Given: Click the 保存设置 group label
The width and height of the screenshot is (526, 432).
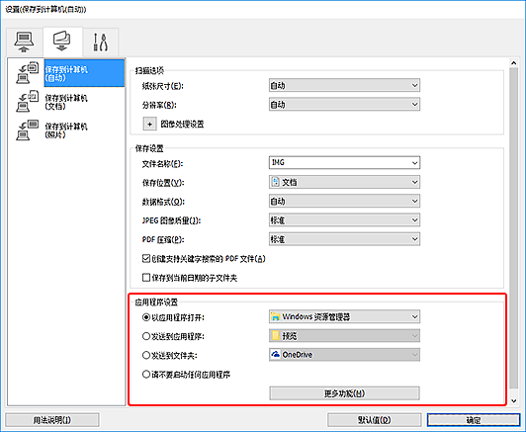Looking at the screenshot, I should 149,148.
